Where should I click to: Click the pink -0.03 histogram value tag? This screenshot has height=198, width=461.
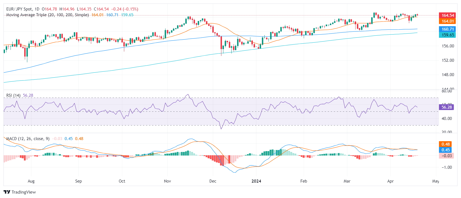point(446,156)
